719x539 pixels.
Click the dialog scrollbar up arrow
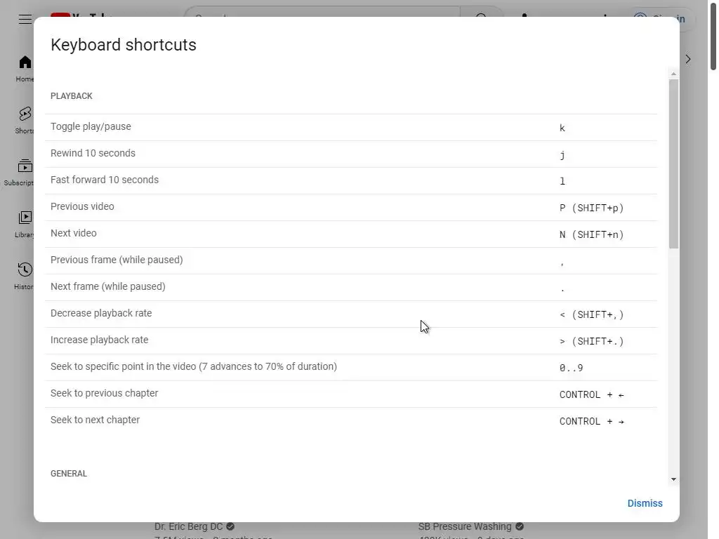point(674,74)
